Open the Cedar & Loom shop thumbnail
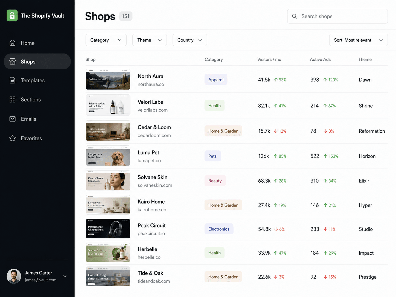The image size is (396, 297). click(108, 131)
